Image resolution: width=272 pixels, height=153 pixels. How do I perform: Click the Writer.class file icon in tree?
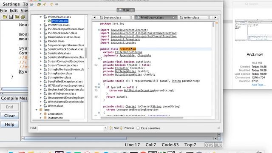pyautogui.click(x=45, y=106)
